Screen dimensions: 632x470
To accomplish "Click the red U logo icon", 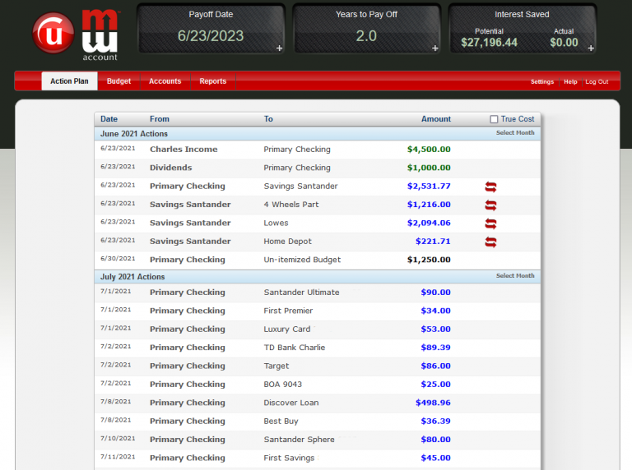I will point(54,33).
